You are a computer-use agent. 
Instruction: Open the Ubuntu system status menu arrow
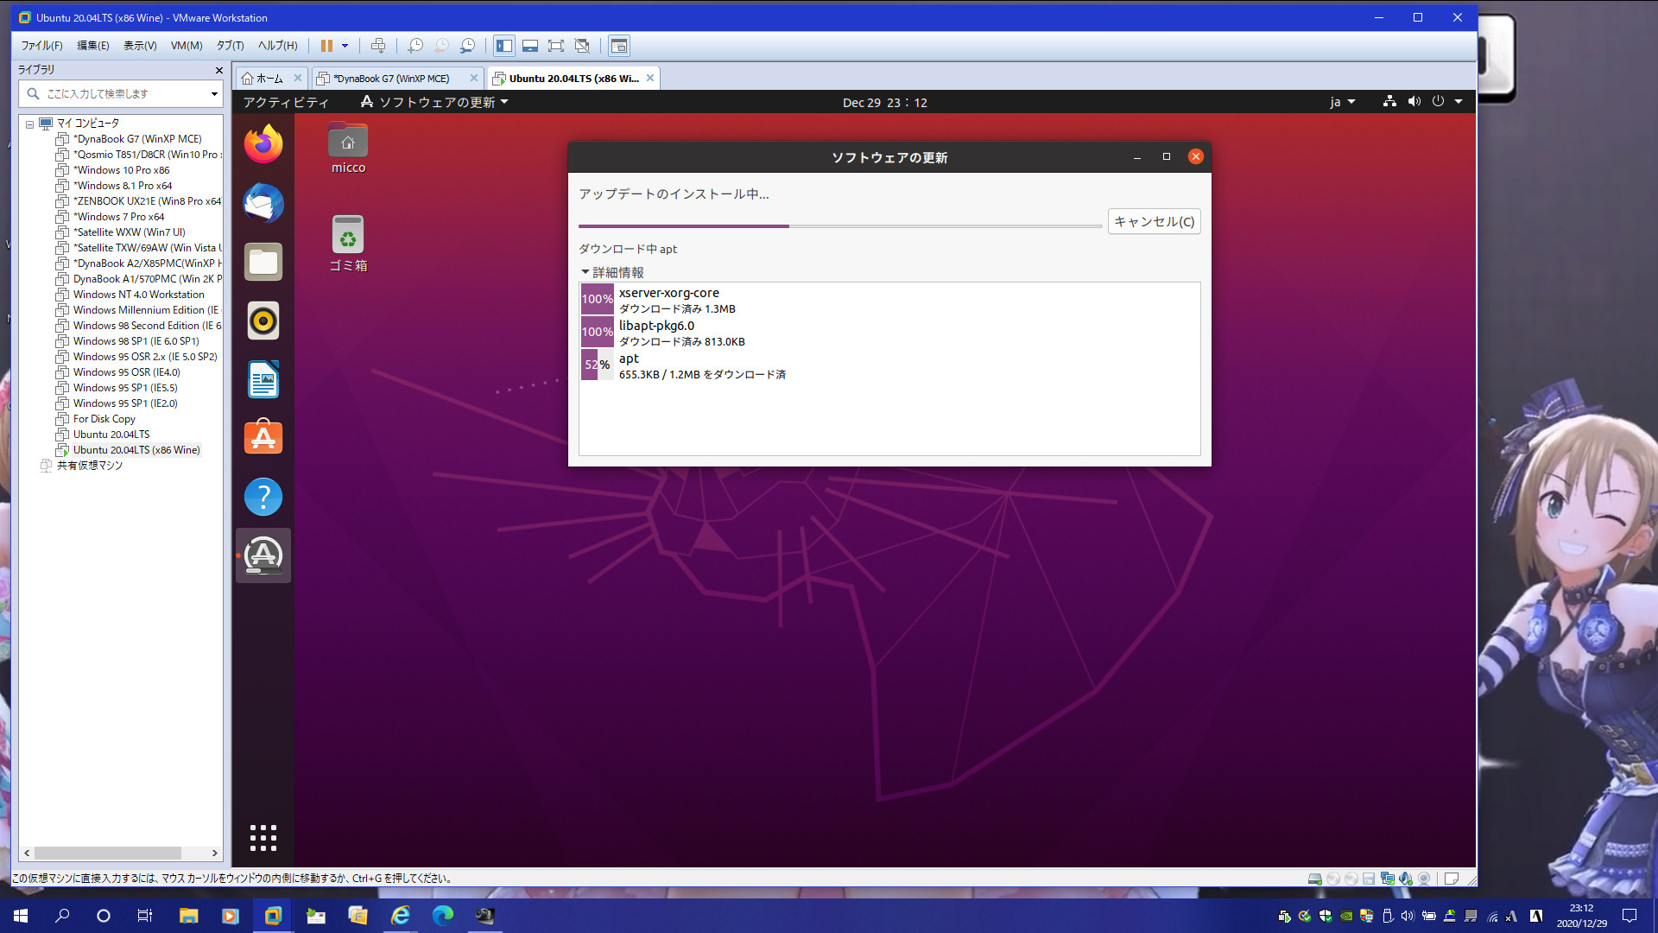click(x=1459, y=102)
